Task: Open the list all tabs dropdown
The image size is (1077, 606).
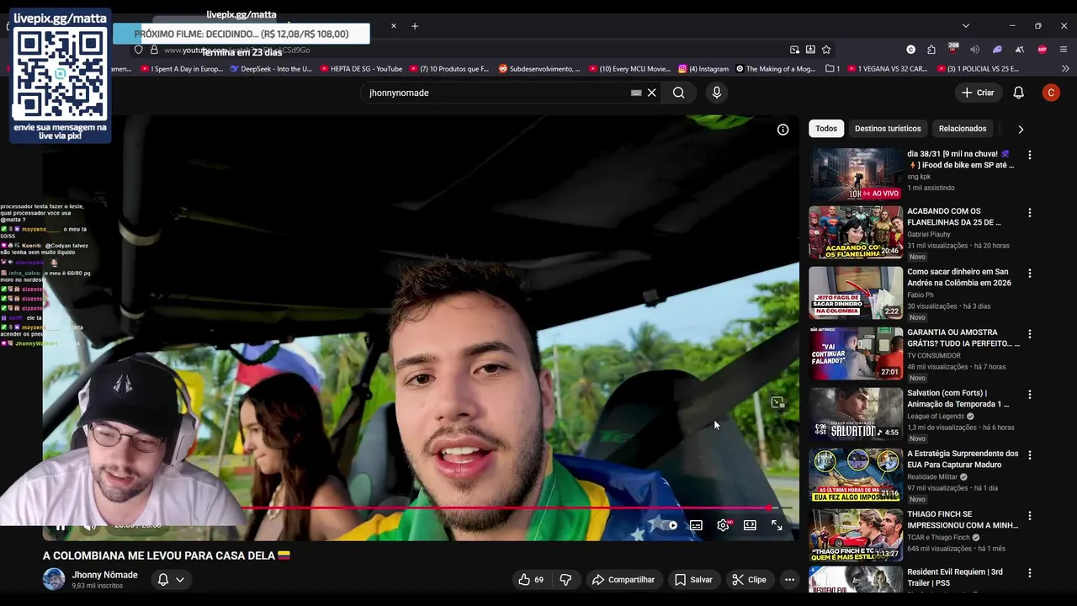Action: point(965,26)
